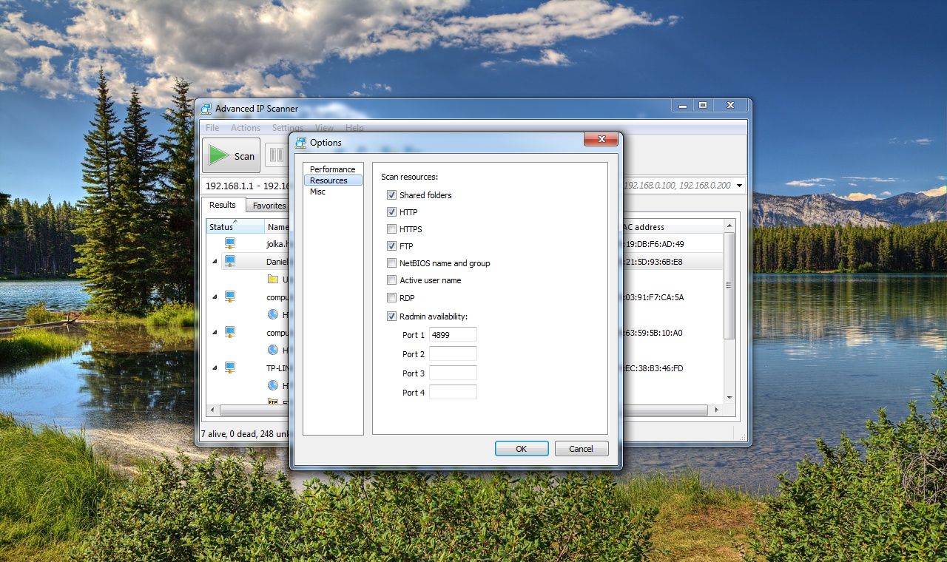Click the computer icon for MAC ending 10:A0
Screen dimensions: 947x562
(x=230, y=332)
